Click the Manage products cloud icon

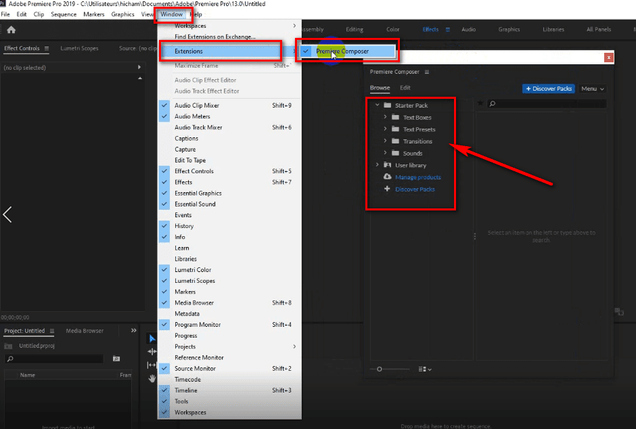click(387, 177)
